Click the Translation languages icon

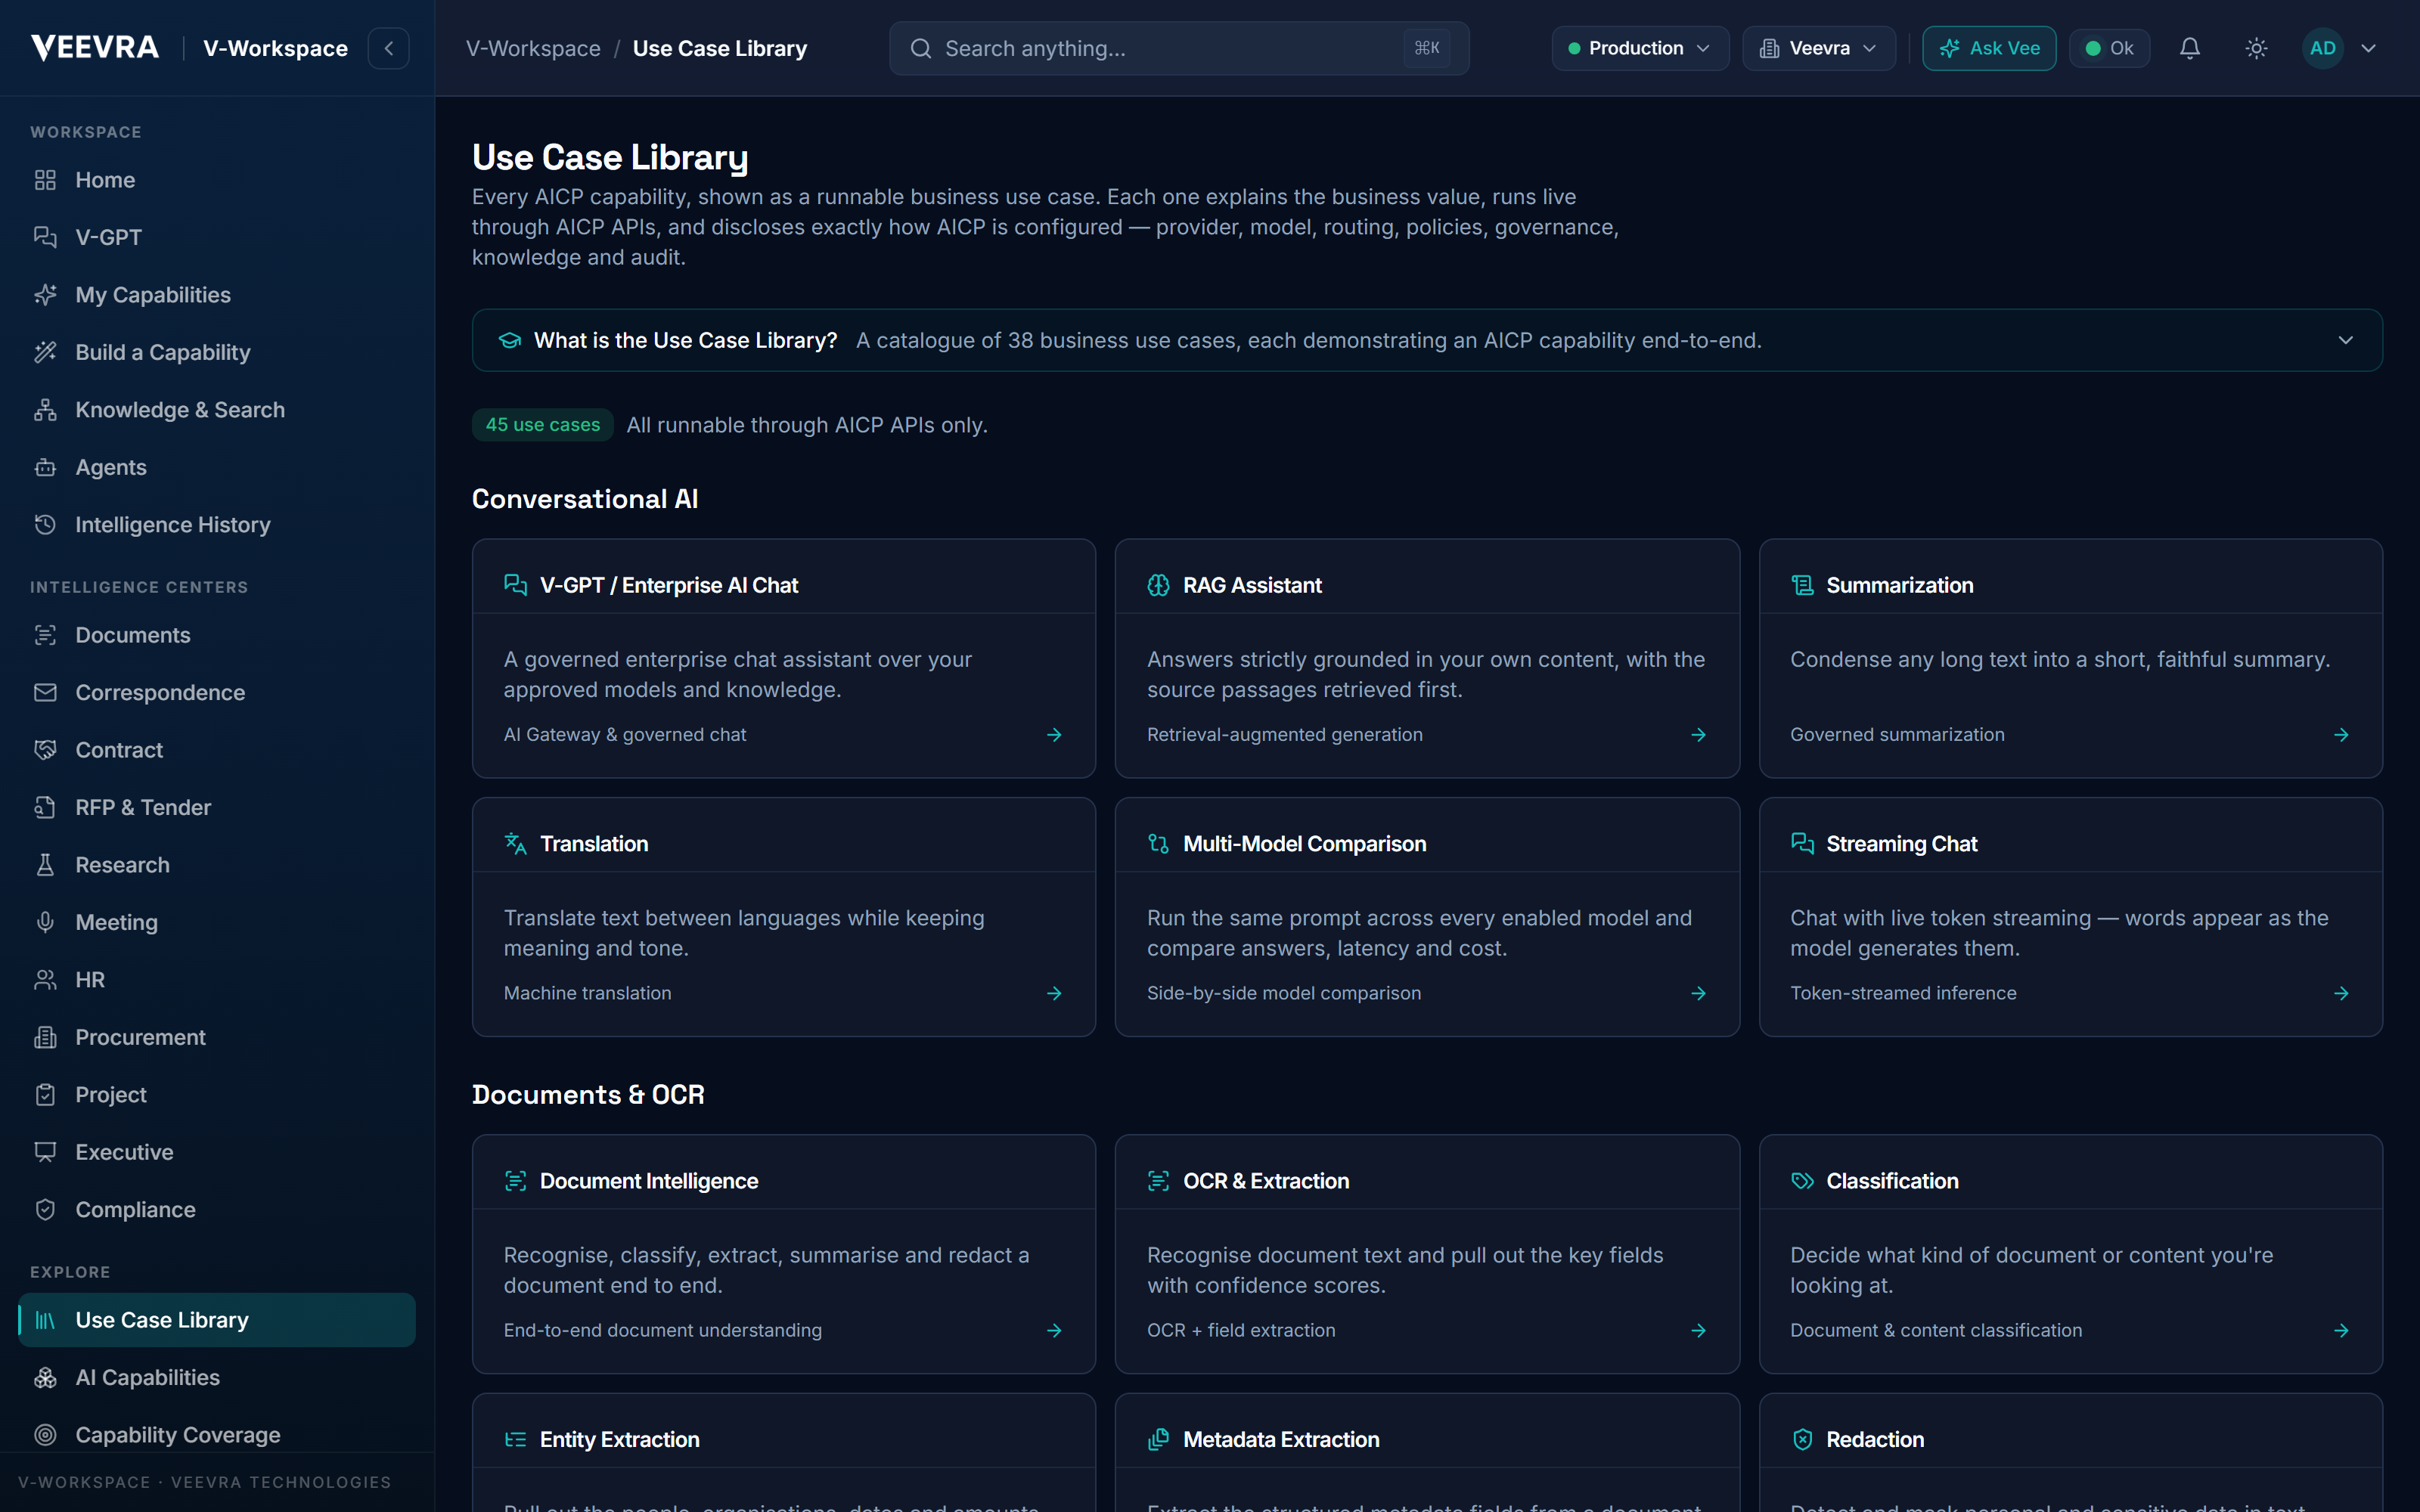click(x=515, y=844)
